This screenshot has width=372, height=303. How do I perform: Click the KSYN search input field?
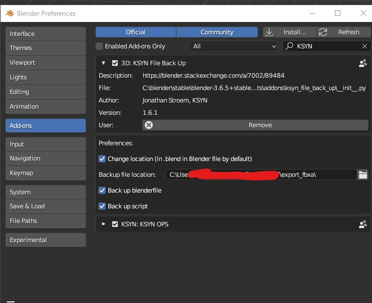[327, 46]
